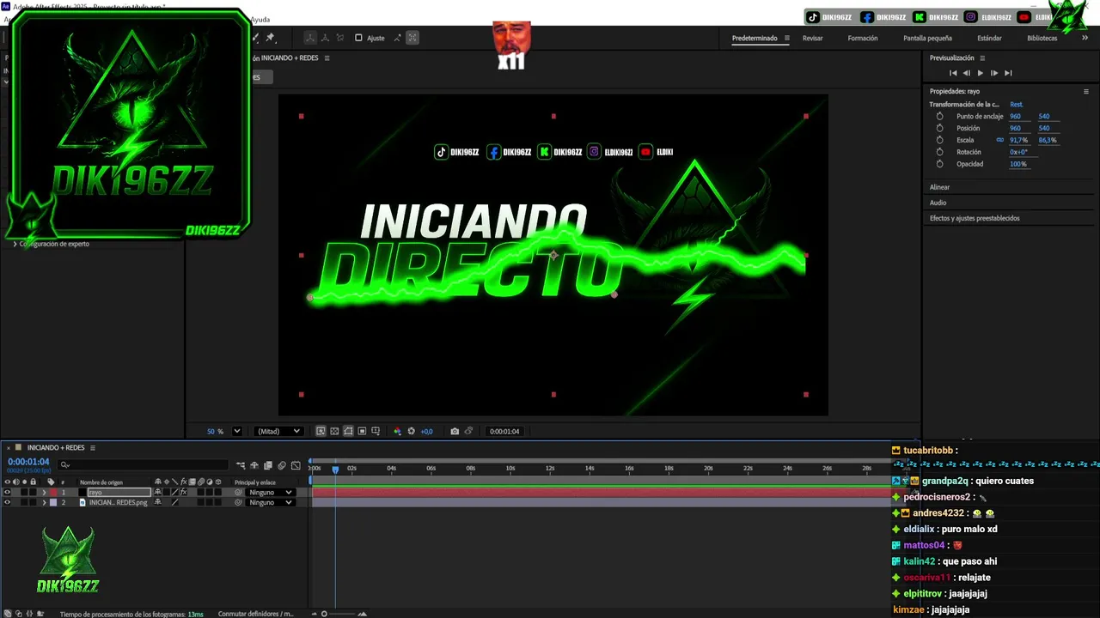Edit the Opacidad value 100%
The height and width of the screenshot is (618, 1100).
tap(1018, 164)
